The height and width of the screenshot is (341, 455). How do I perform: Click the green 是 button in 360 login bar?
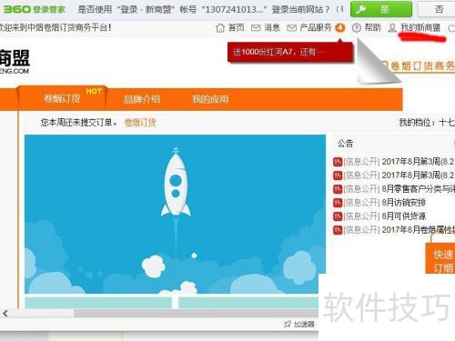[381, 9]
